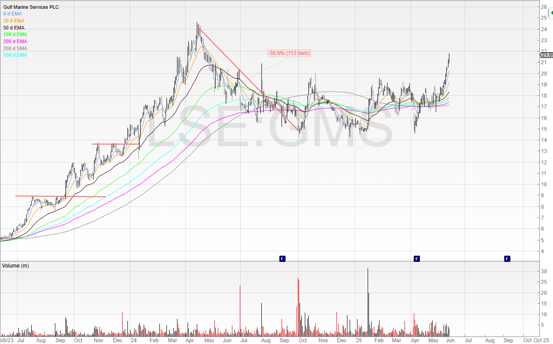Click the Volume (m) panel label
Screen dimensions: 553x344
[x=16, y=266]
